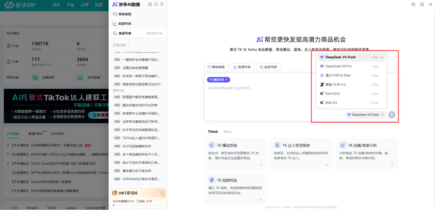Close the AI assistant panel
The height and width of the screenshot is (210, 435).
[431, 4]
